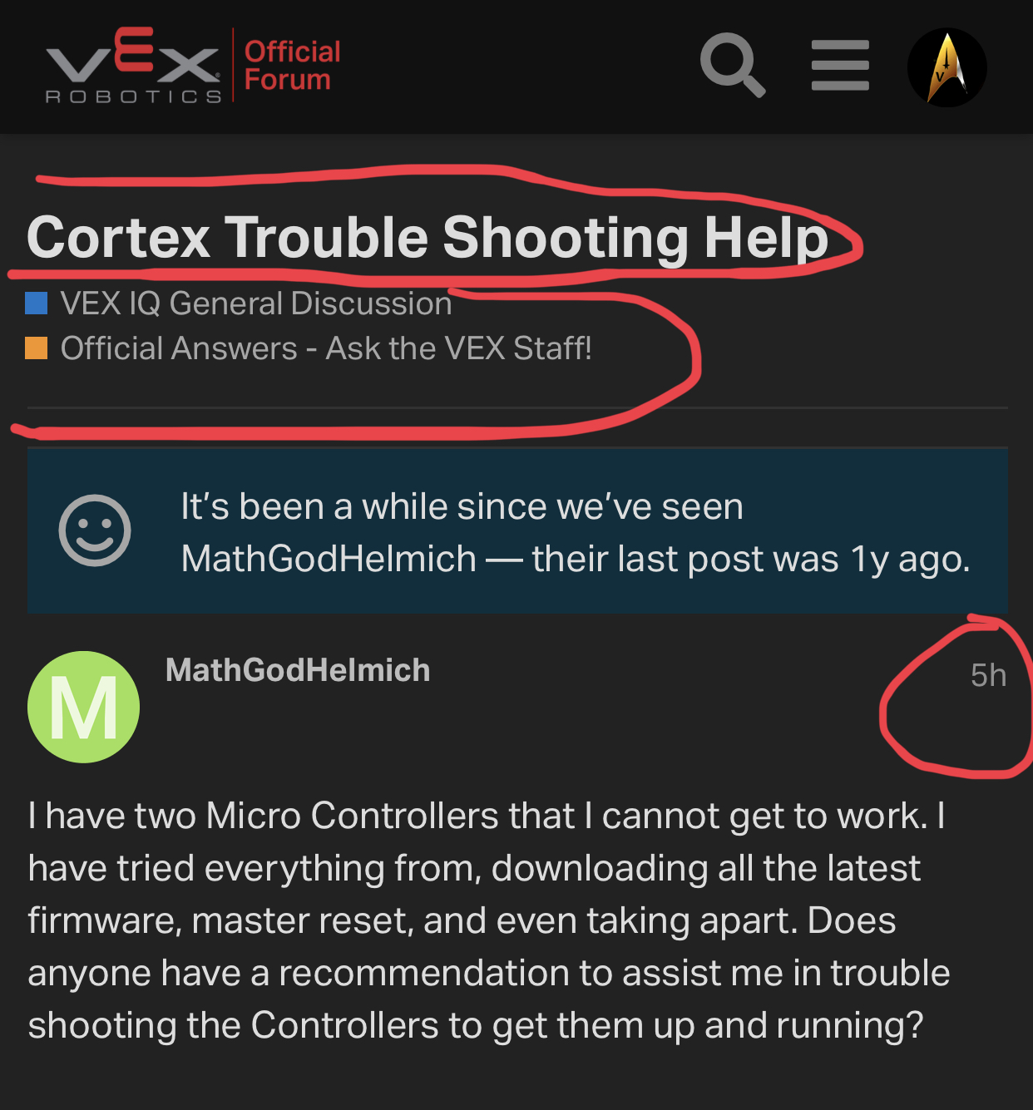Click the "1y ago" text in the notice

pos(910,560)
